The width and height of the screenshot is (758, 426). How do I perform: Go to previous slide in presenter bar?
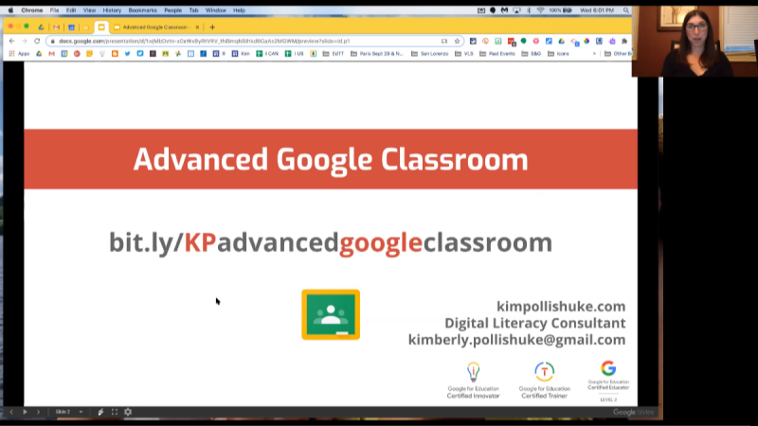pyautogui.click(x=11, y=412)
